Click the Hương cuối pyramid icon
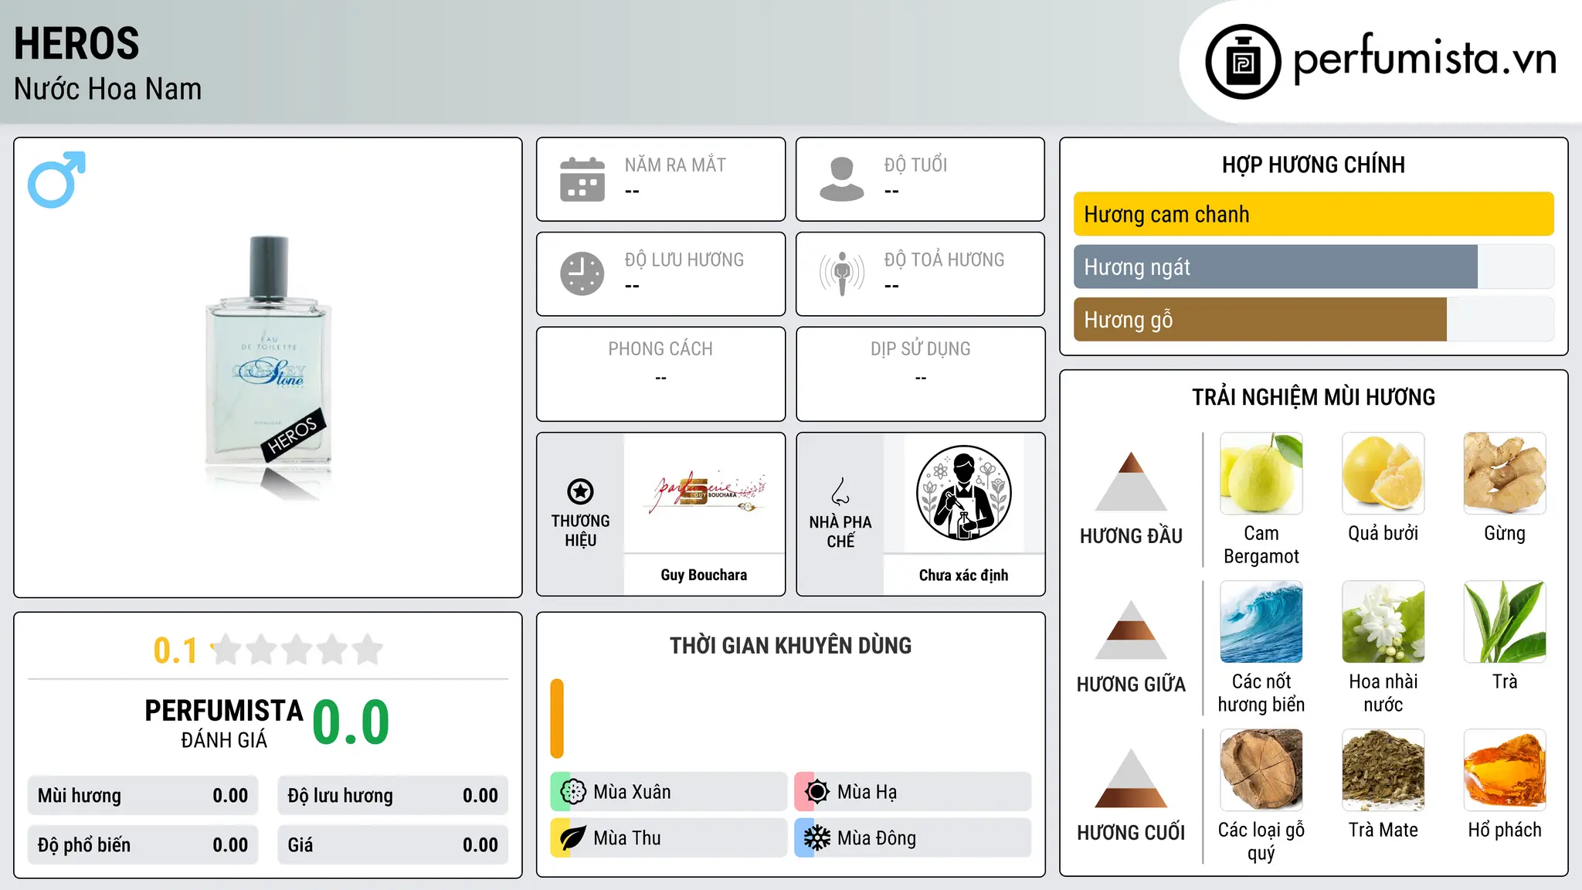This screenshot has width=1582, height=890. point(1131,778)
